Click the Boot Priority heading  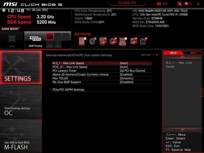click(x=83, y=34)
